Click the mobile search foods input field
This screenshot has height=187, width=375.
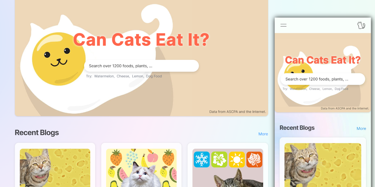click(323, 79)
